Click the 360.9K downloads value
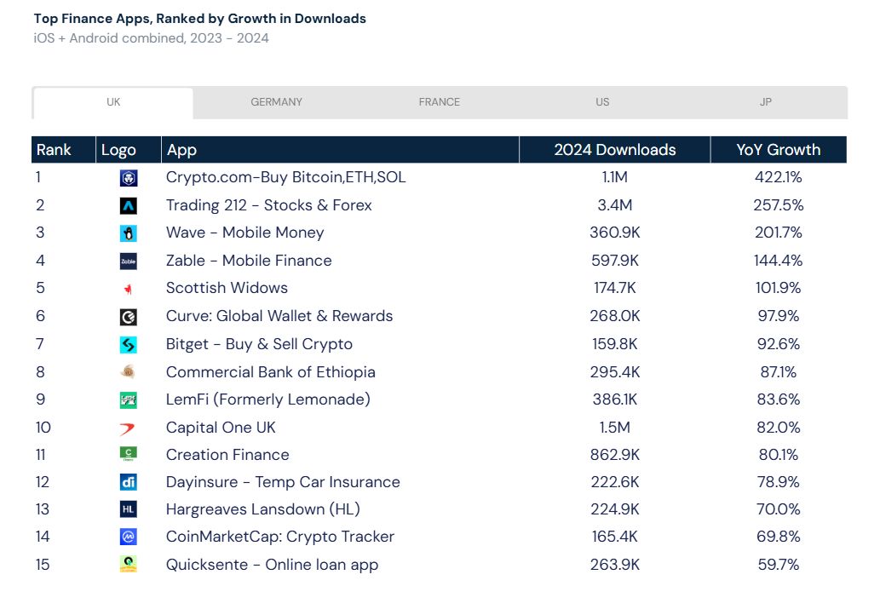The width and height of the screenshot is (880, 609). coord(615,233)
